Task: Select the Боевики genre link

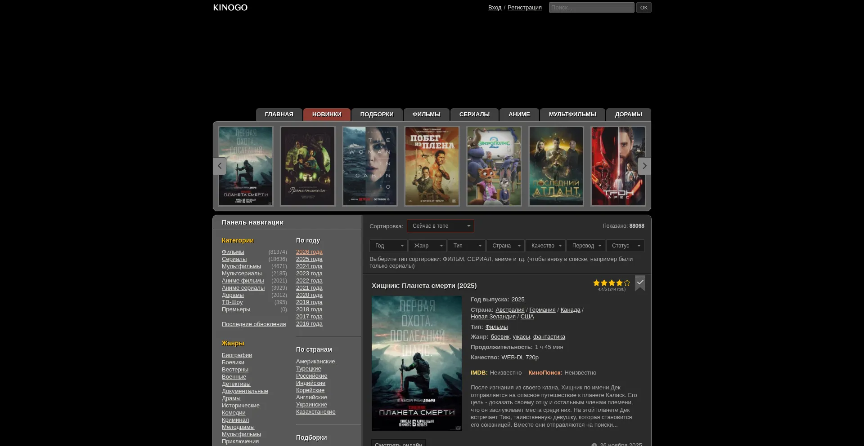Action: pyautogui.click(x=233, y=362)
